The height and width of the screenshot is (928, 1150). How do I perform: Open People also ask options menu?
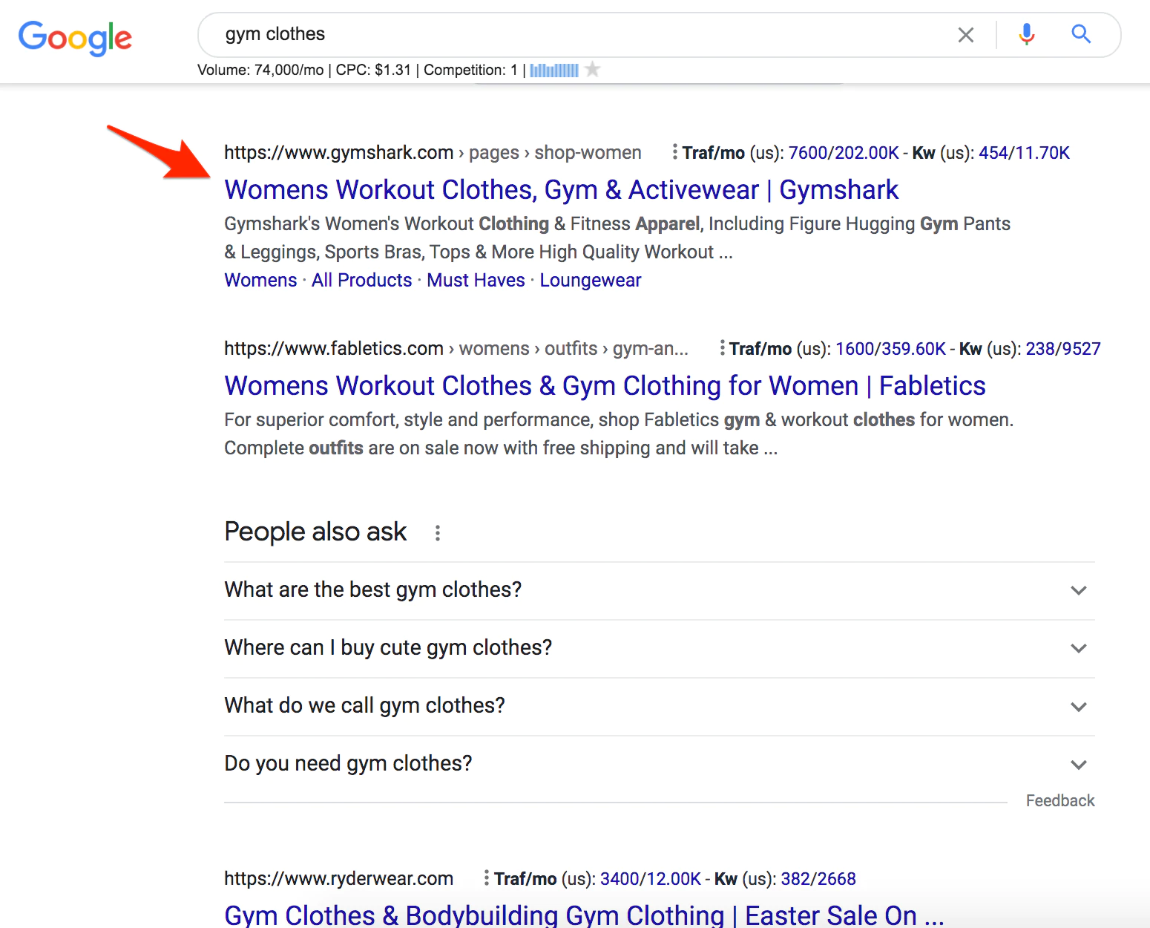click(438, 533)
